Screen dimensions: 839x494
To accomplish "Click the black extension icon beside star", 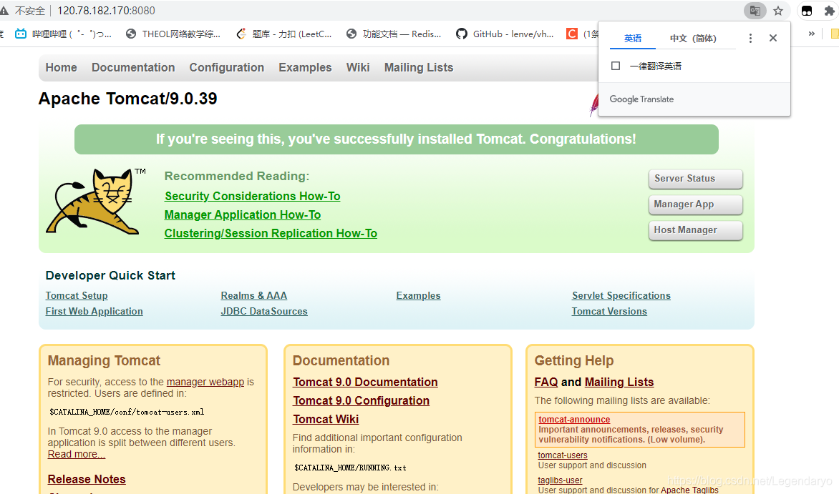I will (x=806, y=11).
